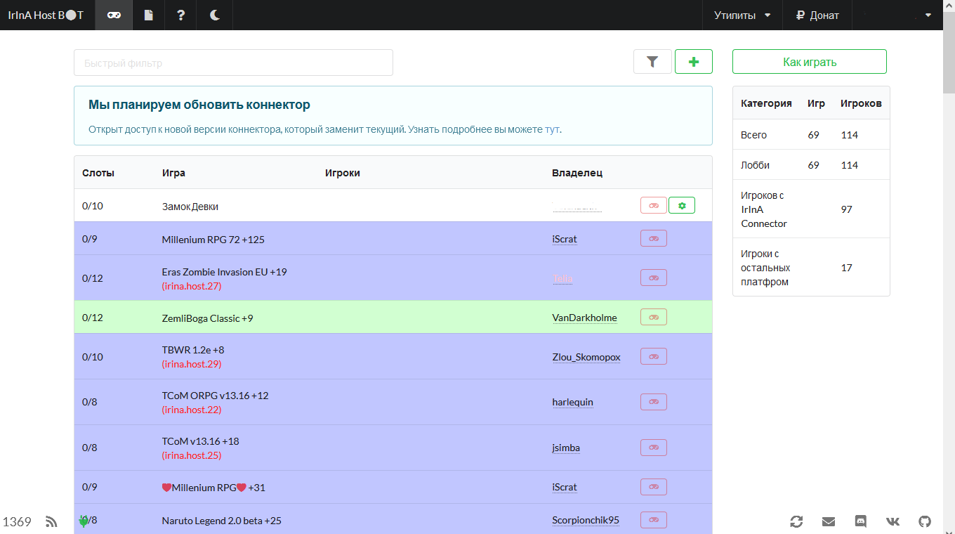Viewport: 955px width, 534px height.
Task: Click the 0/10 slots cell for Замок Девки
Action: click(x=93, y=206)
